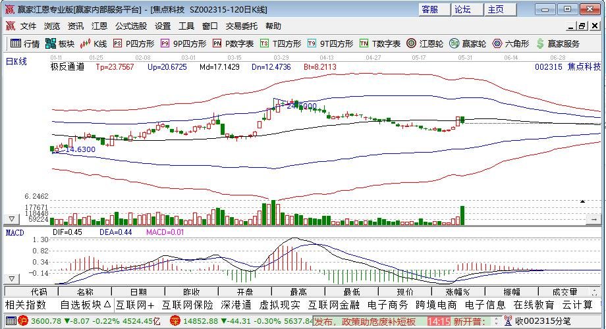Open the 公式选股 menu
The height and width of the screenshot is (329, 606).
coord(131,26)
